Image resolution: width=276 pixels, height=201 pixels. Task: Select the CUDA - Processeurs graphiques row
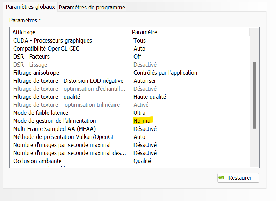click(x=52, y=40)
